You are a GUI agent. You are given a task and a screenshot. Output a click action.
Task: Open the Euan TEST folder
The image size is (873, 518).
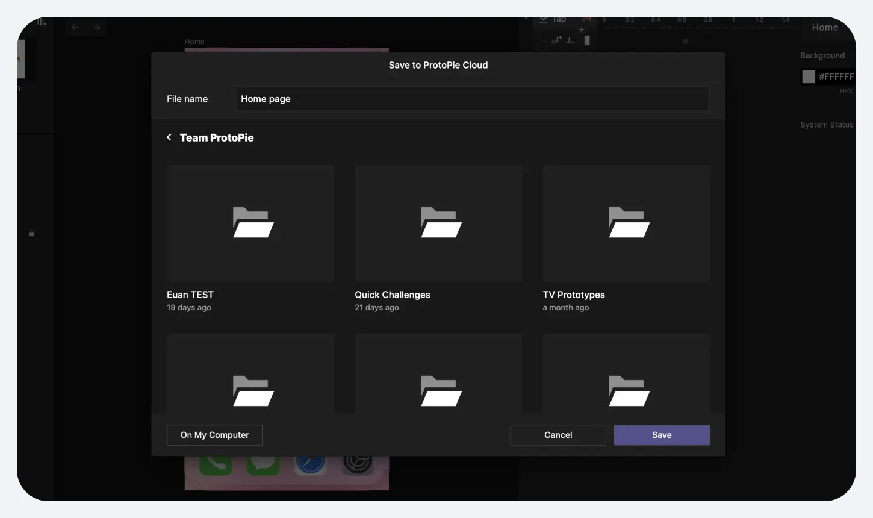coord(250,223)
